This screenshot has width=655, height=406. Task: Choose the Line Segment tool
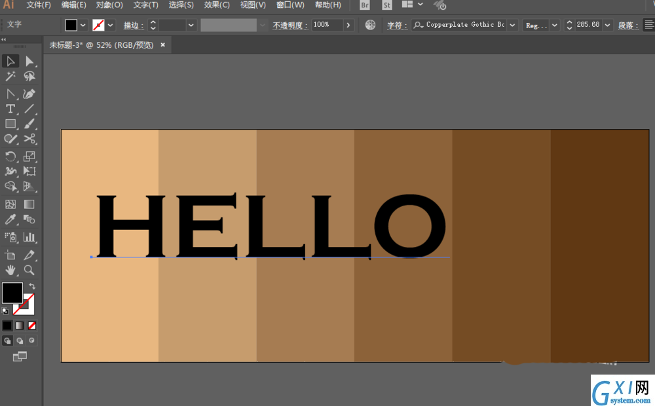pos(29,109)
